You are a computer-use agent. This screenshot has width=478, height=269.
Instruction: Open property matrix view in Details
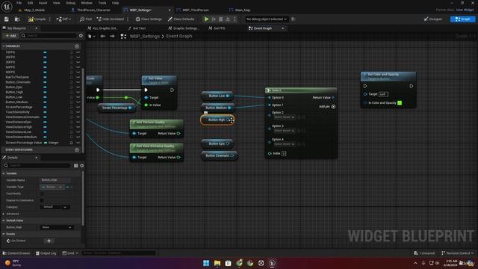pyautogui.click(x=76, y=166)
